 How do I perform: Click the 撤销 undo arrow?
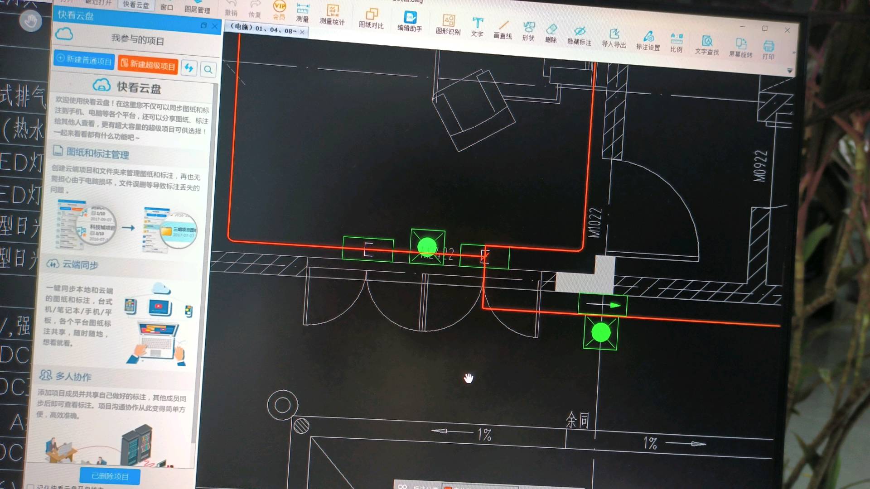coord(231,9)
